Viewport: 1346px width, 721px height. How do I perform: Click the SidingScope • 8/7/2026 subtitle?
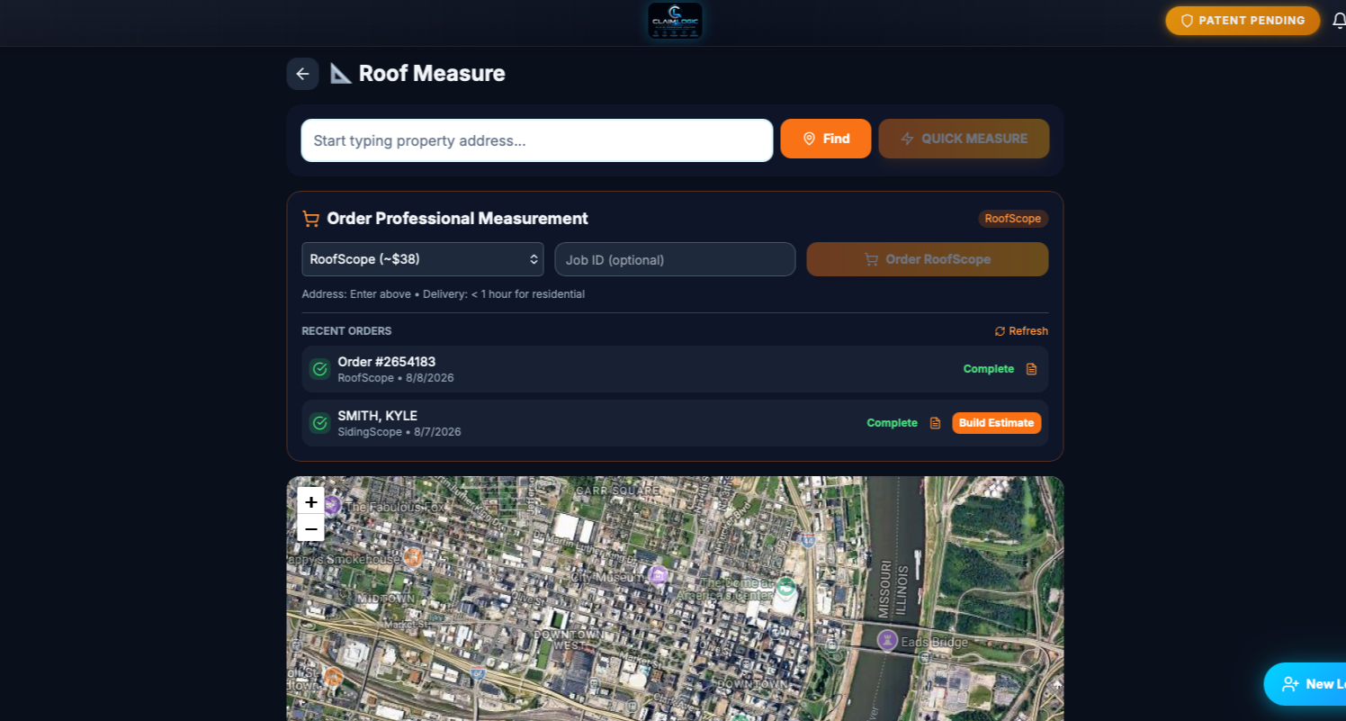coord(399,432)
